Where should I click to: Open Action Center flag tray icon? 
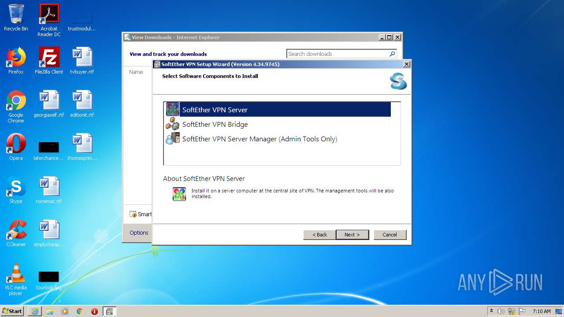[522, 311]
